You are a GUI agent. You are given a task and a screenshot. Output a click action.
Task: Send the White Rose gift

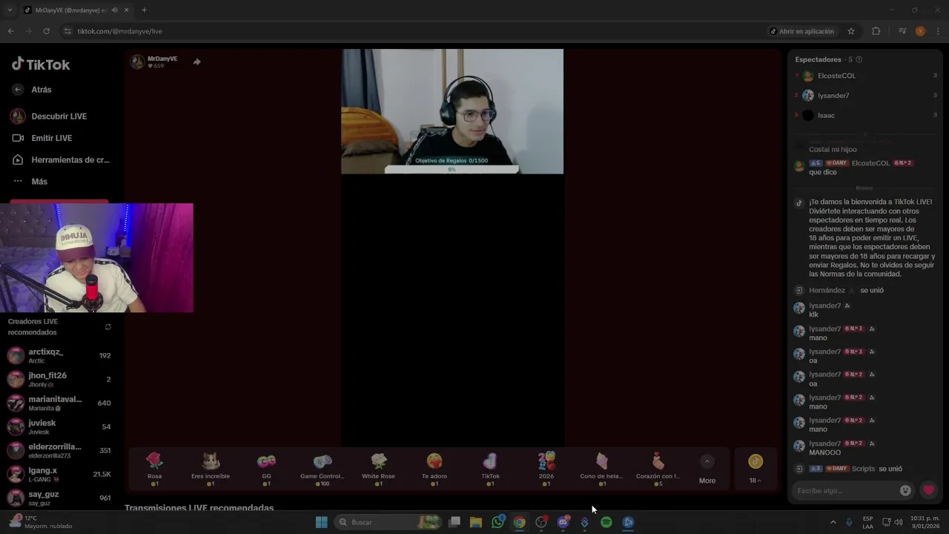click(378, 469)
